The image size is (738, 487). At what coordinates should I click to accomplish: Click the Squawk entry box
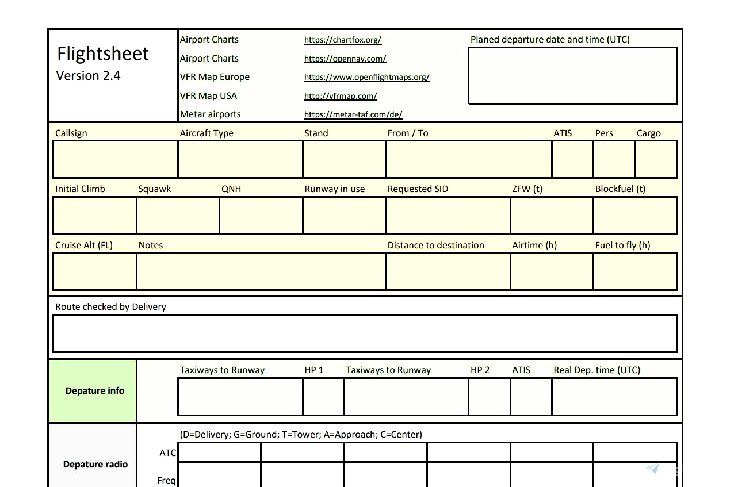click(x=177, y=216)
